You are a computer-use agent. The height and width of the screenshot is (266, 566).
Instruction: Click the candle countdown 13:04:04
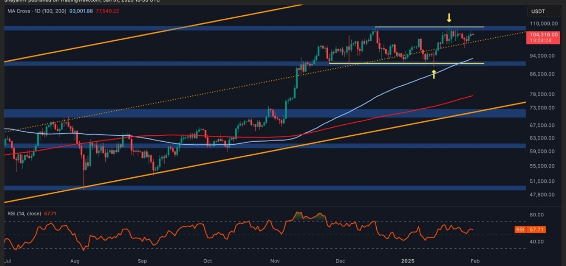(x=540, y=41)
